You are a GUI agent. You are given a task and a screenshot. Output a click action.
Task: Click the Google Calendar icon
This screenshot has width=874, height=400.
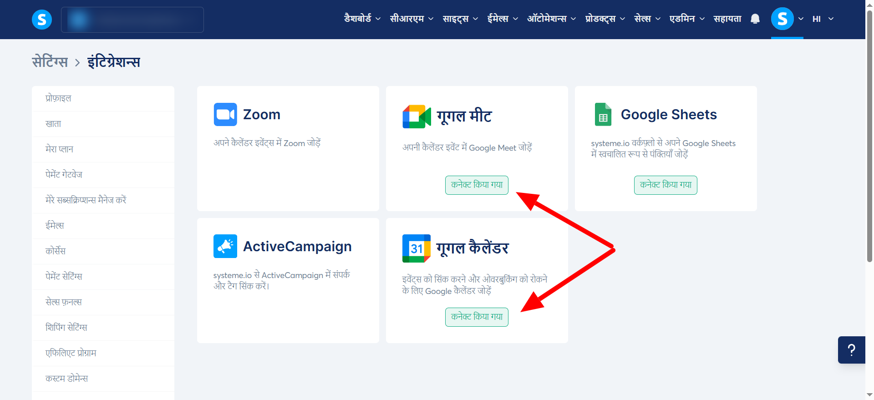417,248
